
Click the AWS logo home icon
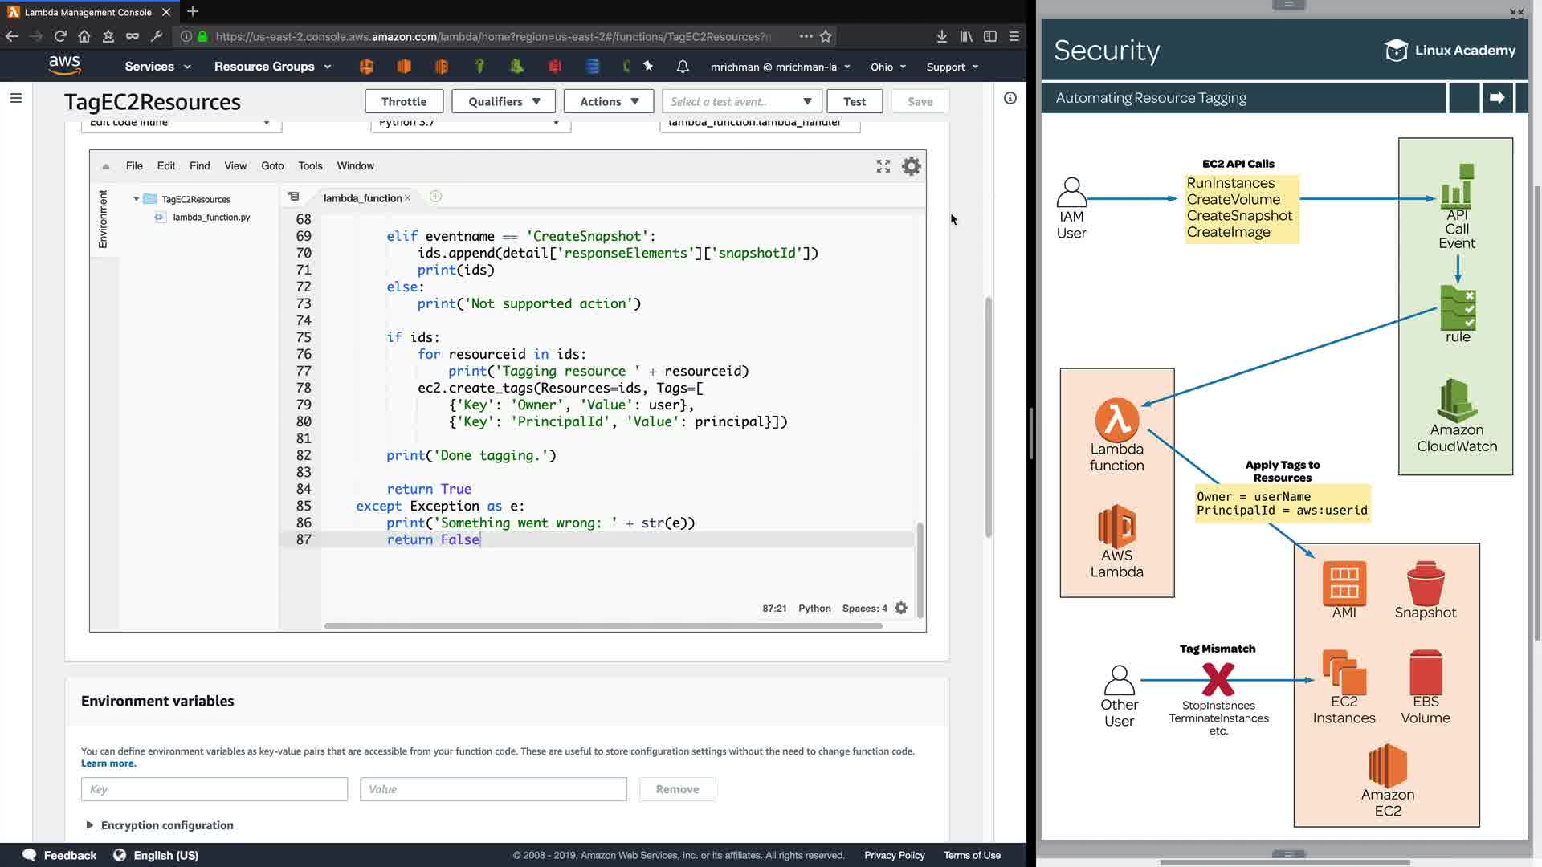pos(64,66)
